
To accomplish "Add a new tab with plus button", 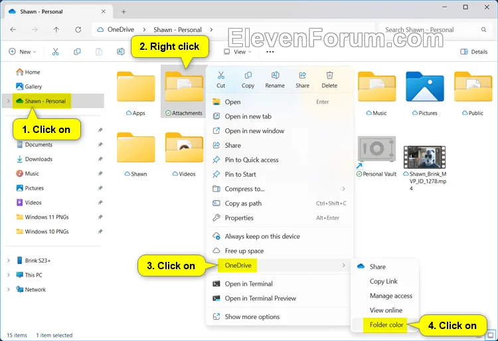I will 124,12.
